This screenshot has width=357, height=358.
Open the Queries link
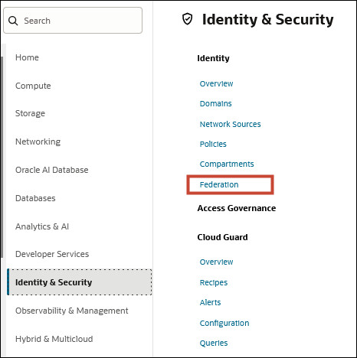pos(214,343)
